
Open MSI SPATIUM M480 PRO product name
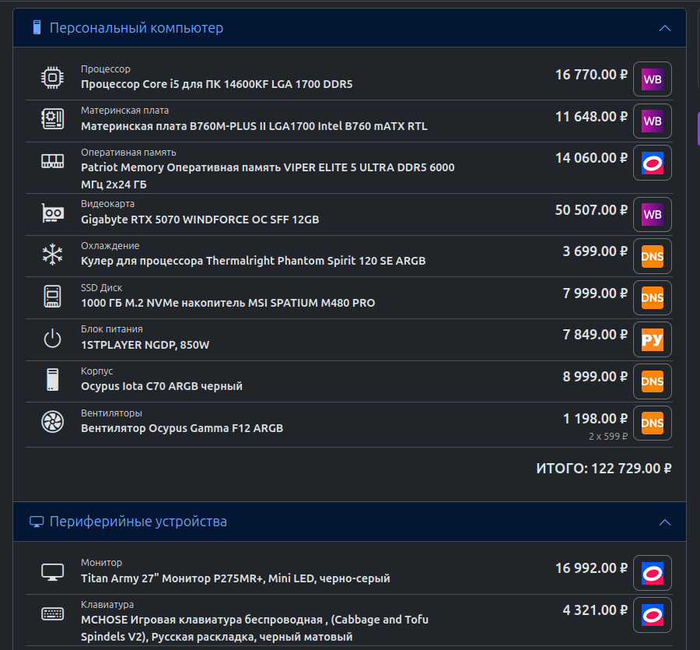[228, 303]
